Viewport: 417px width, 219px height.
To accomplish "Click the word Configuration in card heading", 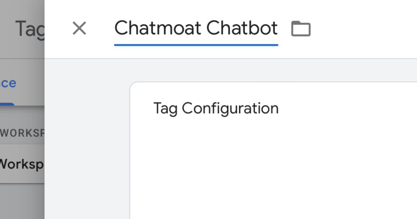I will coord(230,108).
